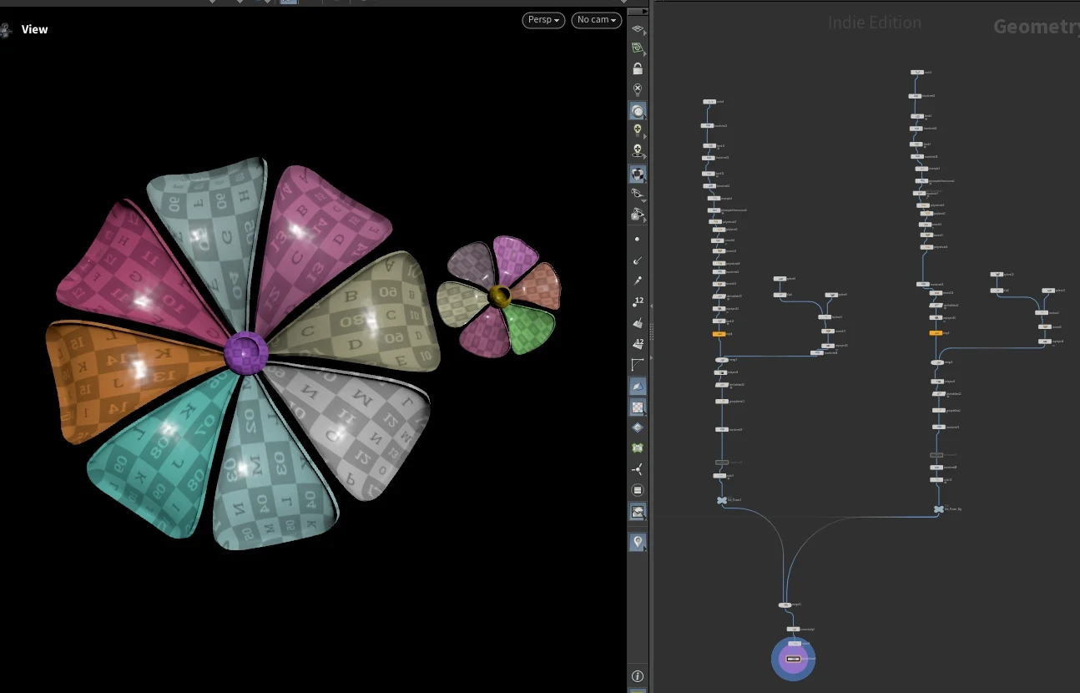Click the Geometry network type label
Viewport: 1080px width, 693px height.
1035,27
